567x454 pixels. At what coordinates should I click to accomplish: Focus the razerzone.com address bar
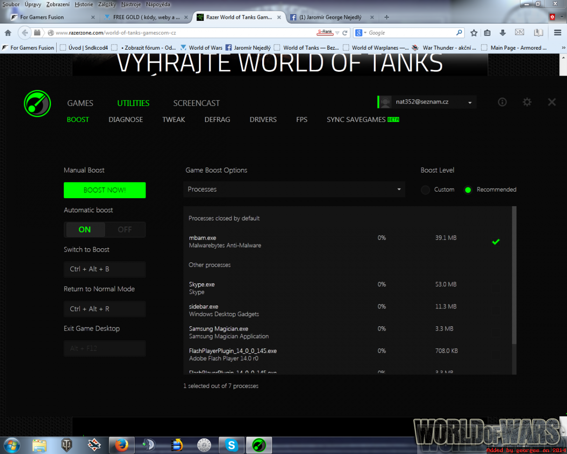184,33
